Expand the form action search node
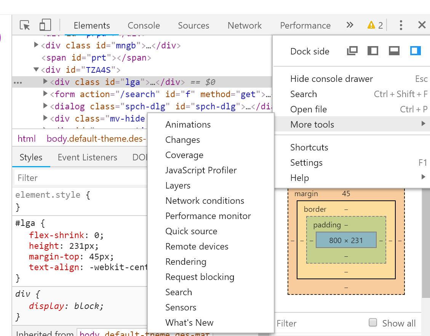The width and height of the screenshot is (430, 336). [x=45, y=94]
